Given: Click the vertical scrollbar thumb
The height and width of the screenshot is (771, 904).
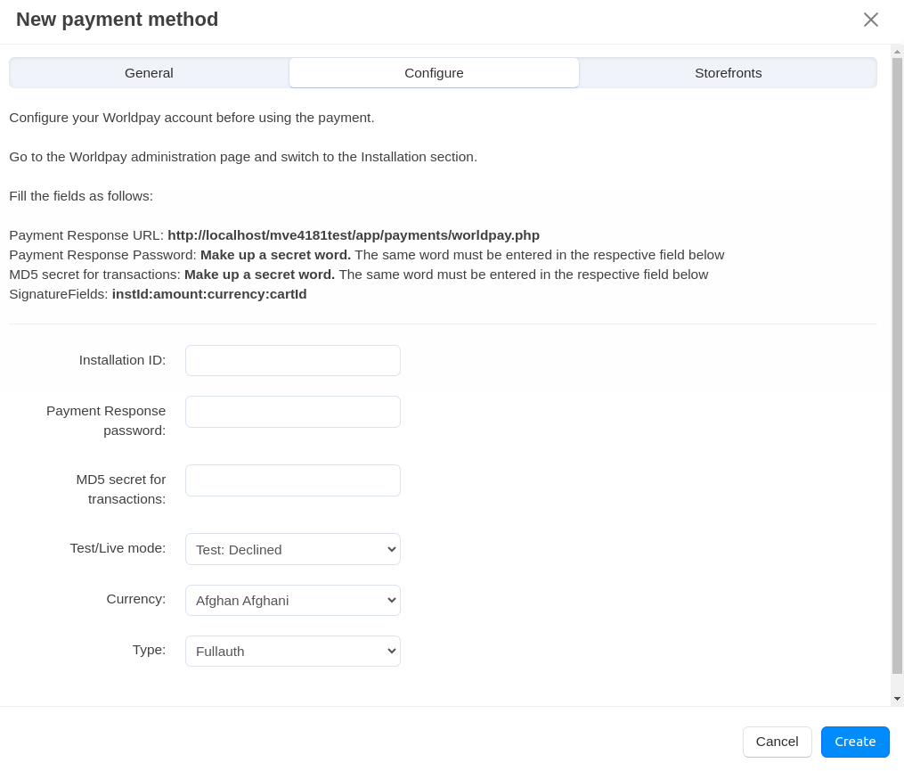Looking at the screenshot, I should click(x=897, y=365).
